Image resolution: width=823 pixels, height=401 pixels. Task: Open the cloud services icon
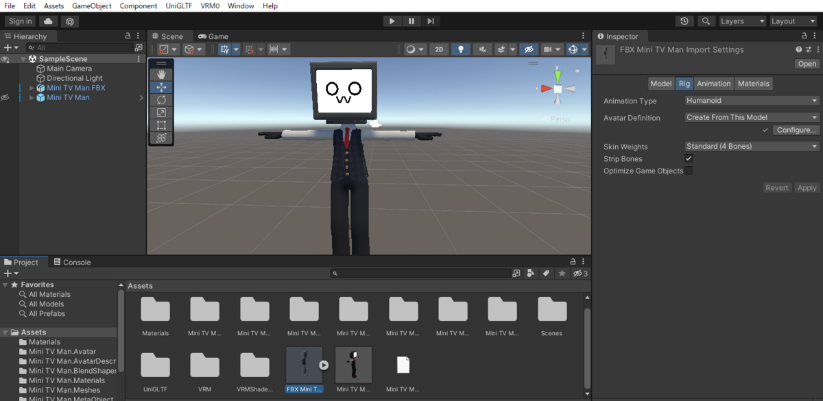click(49, 21)
